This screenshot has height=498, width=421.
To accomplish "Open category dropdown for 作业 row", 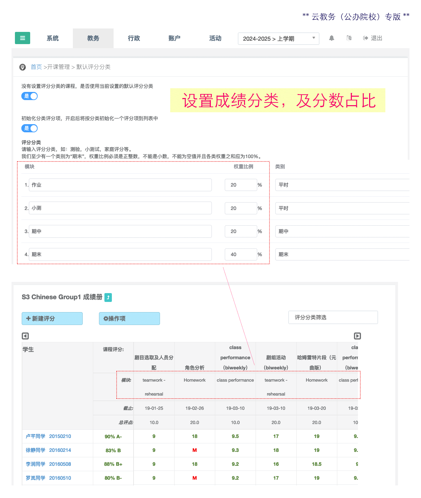I will tap(342, 185).
